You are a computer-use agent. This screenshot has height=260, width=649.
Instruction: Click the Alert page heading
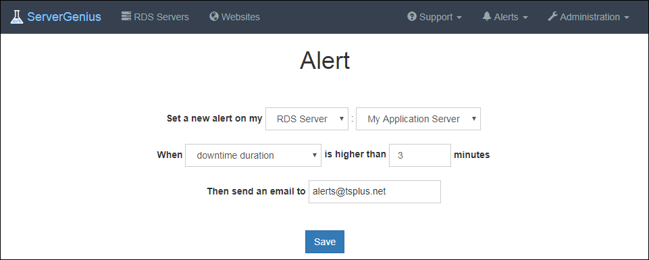tap(324, 61)
